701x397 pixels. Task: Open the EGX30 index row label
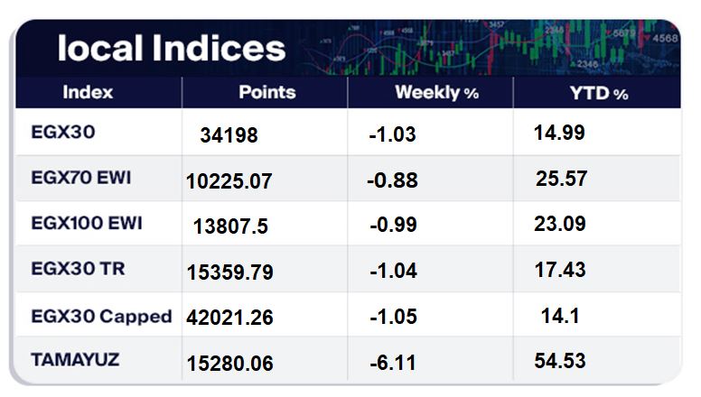62,132
